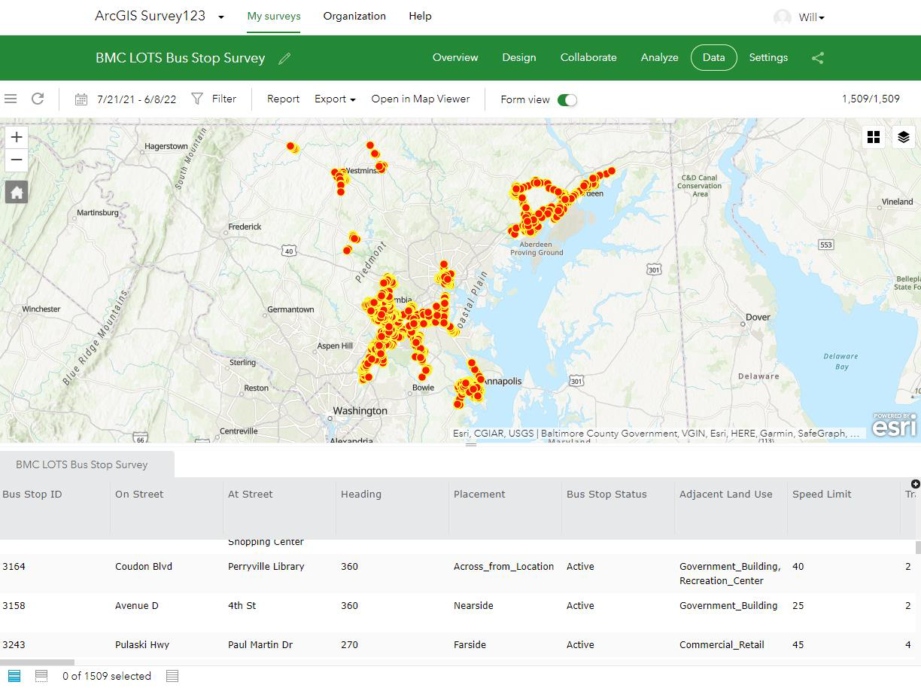Click the user avatar icon
Screen dimensions: 921x688
click(783, 17)
